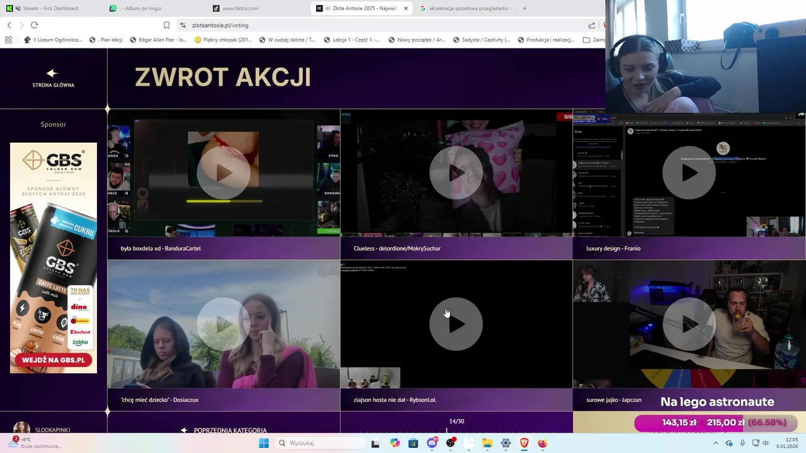The height and width of the screenshot is (453, 806).
Task: Close the Złote Antosie 2025 tab
Action: tap(406, 8)
